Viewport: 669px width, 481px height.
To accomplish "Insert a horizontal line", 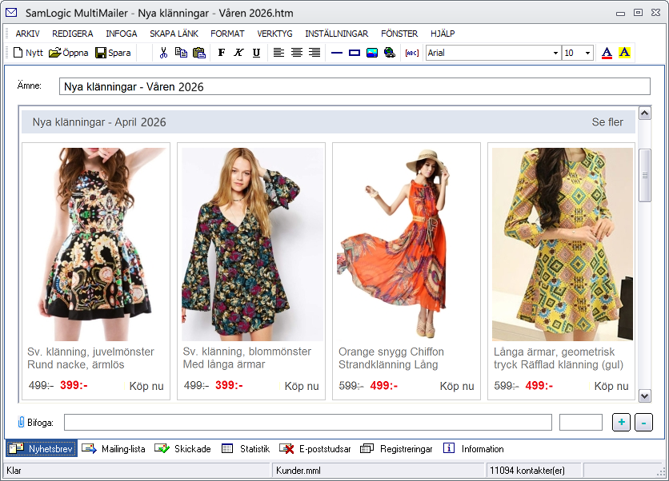I will pos(336,53).
